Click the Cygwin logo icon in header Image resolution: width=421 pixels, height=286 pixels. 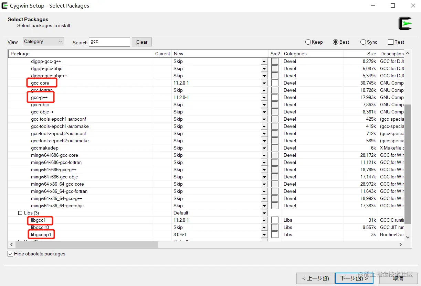coord(405,23)
